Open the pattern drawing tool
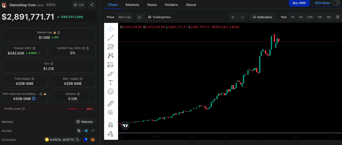 click(x=110, y=56)
